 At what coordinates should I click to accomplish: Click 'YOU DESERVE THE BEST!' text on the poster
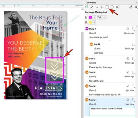click(25, 46)
